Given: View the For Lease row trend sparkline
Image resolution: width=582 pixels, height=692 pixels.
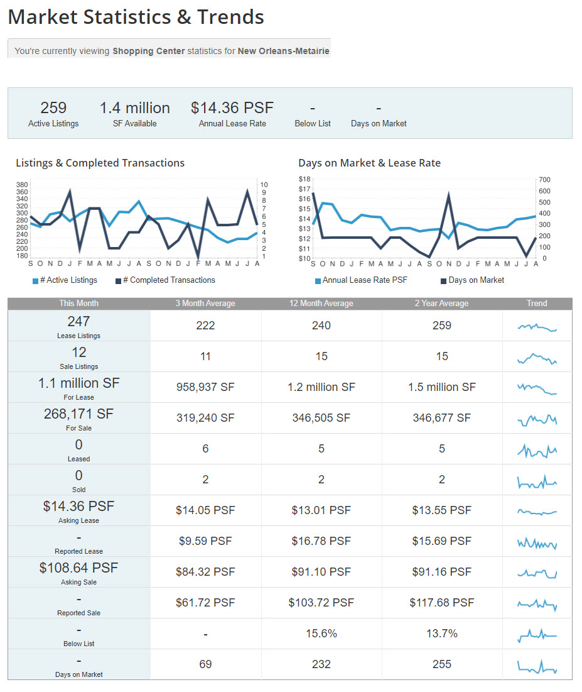Looking at the screenshot, I should pyautogui.click(x=537, y=389).
